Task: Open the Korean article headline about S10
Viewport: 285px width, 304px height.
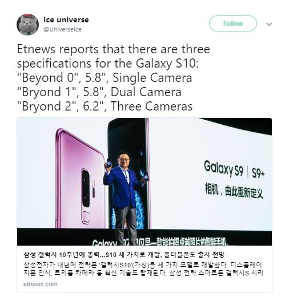Action: [124, 254]
